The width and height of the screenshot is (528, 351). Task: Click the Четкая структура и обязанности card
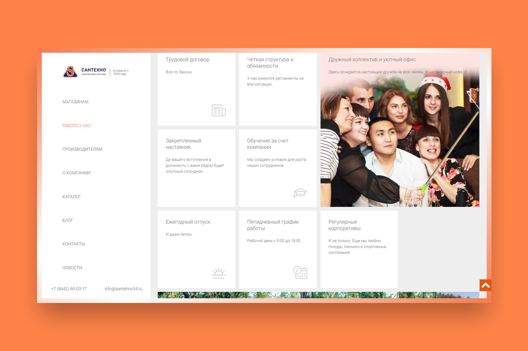click(278, 89)
